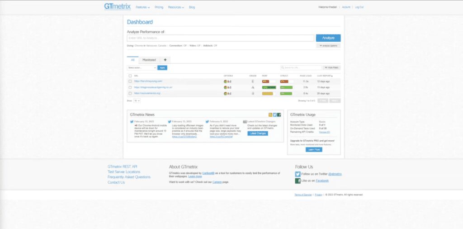Image resolution: width=463 pixels, height=229 pixels.
Task: Open the Terms of Service link
Action: point(303,195)
